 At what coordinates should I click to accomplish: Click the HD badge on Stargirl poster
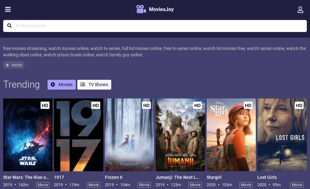point(248,106)
